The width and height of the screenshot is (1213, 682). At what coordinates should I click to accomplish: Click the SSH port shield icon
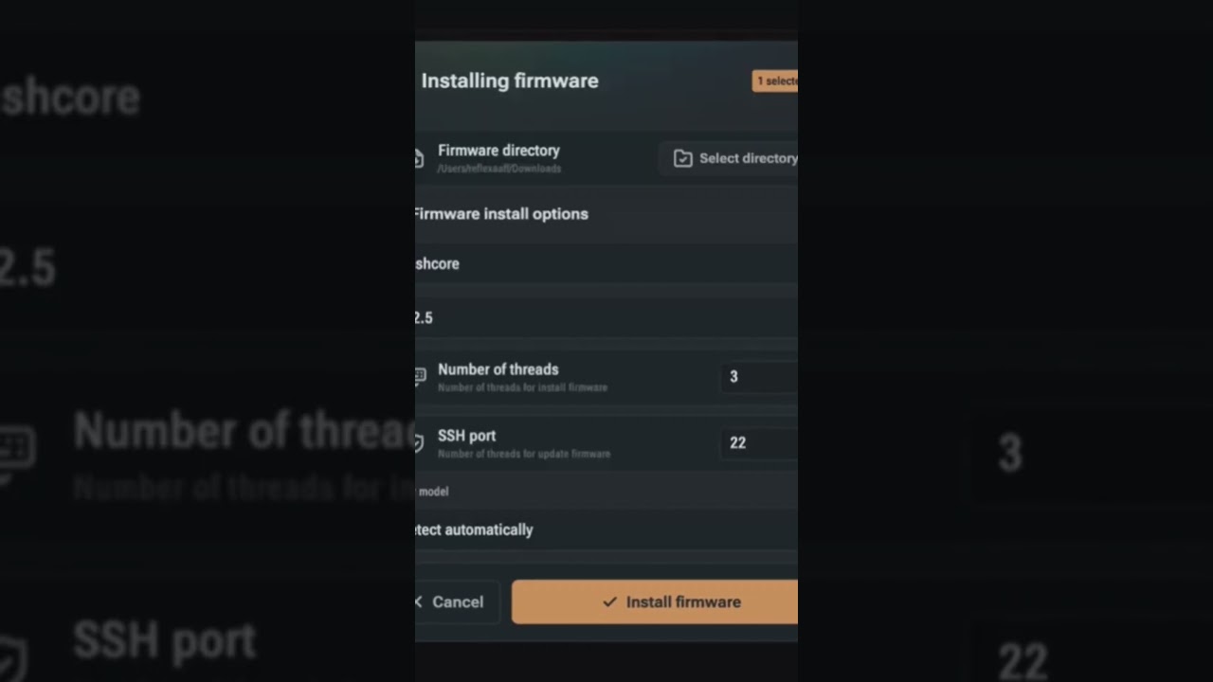tap(419, 442)
